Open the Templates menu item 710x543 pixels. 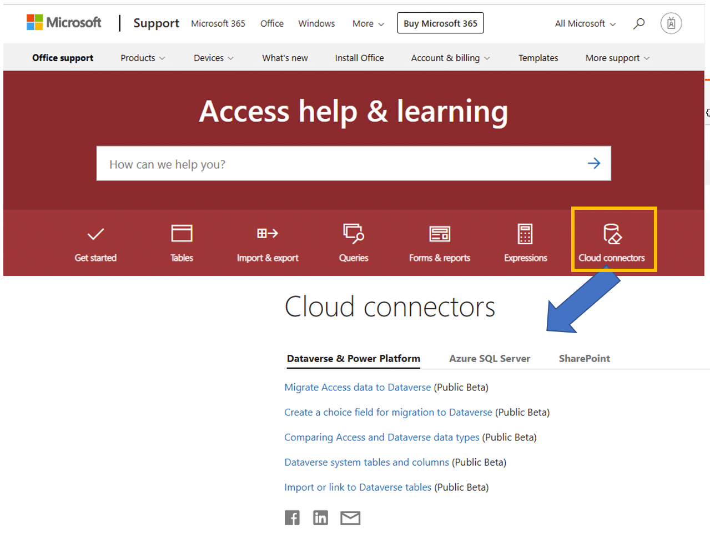point(538,58)
